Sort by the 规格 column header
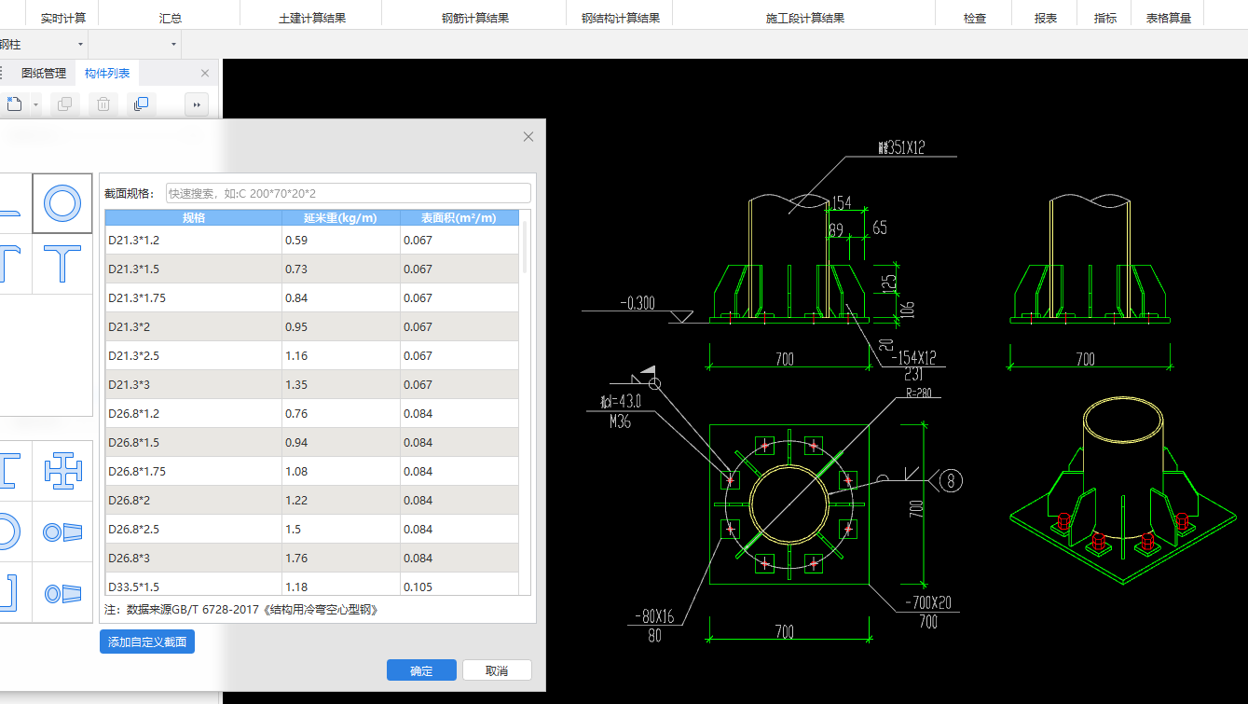 [194, 218]
